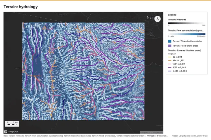The height and width of the screenshot is (140, 211).
Task: Click the 'length_m' field label
Action: (172, 54)
